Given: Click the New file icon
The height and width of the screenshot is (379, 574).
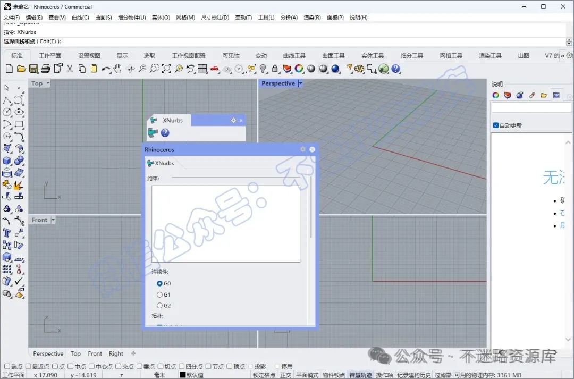Looking at the screenshot, I should coord(10,69).
